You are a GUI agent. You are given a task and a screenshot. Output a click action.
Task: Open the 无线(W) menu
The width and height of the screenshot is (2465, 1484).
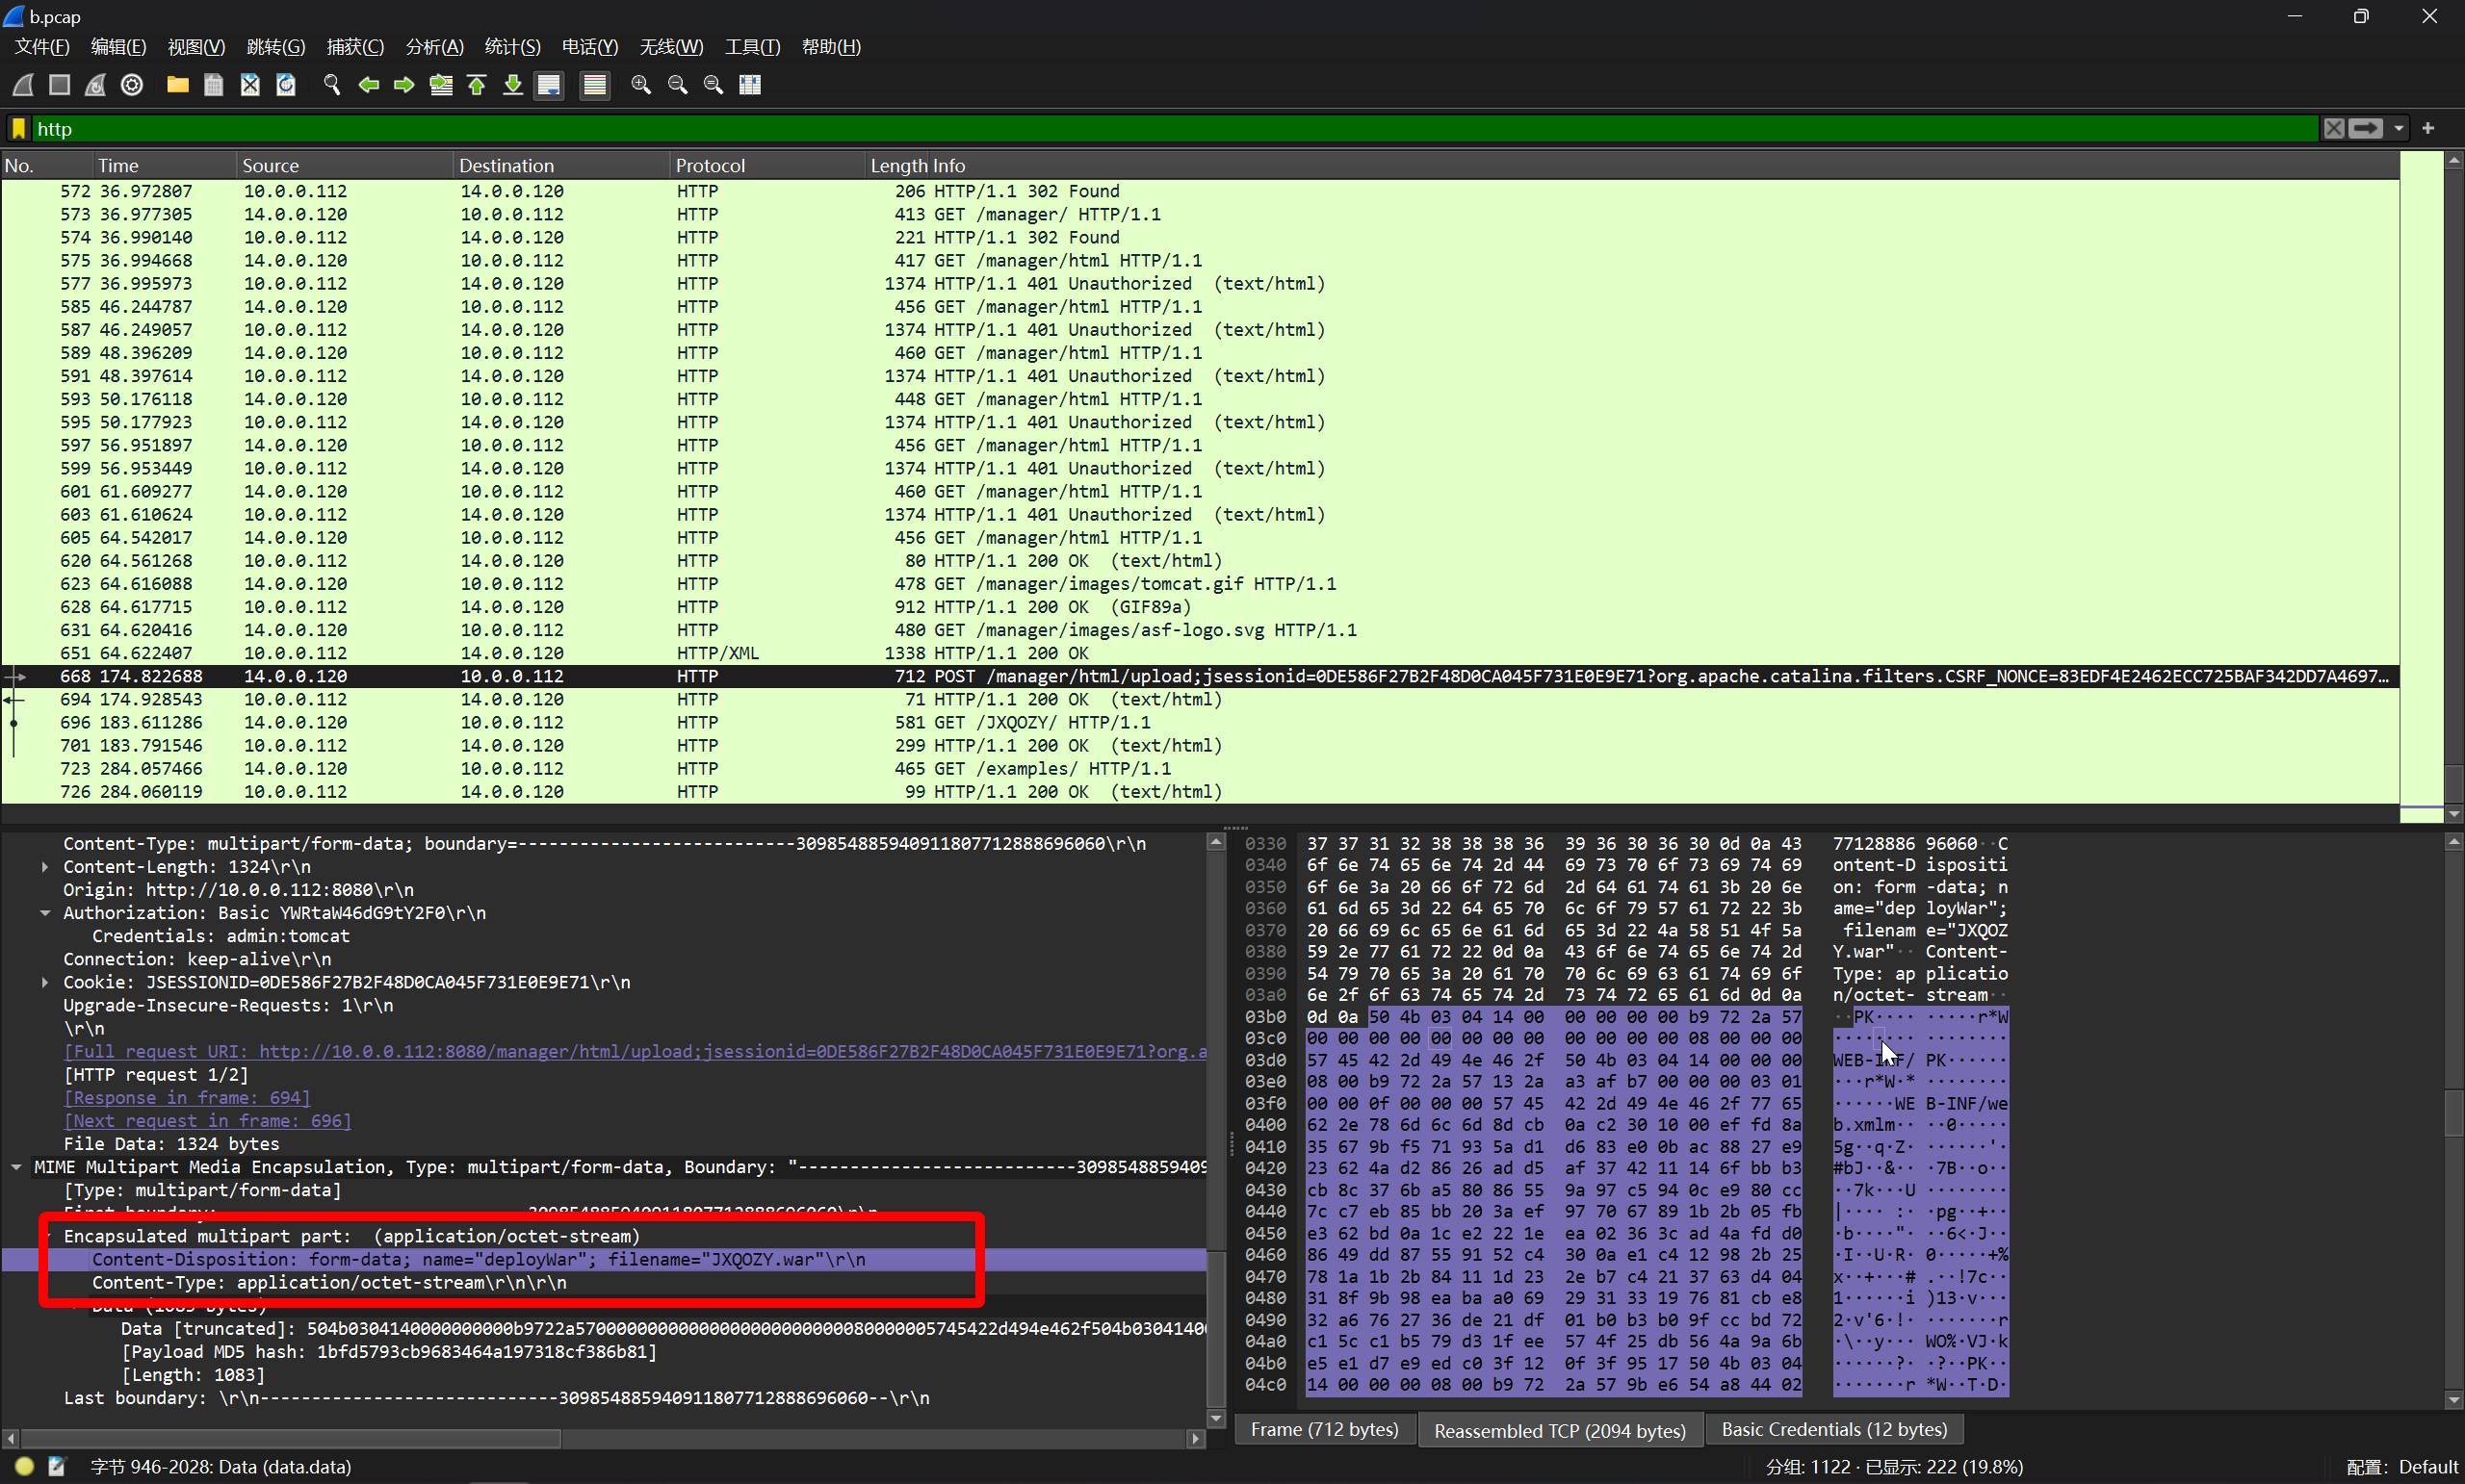671,47
